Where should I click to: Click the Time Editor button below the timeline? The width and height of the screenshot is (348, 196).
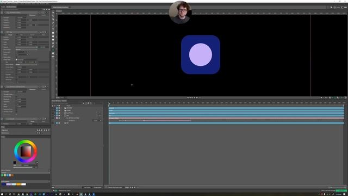(x=87, y=187)
